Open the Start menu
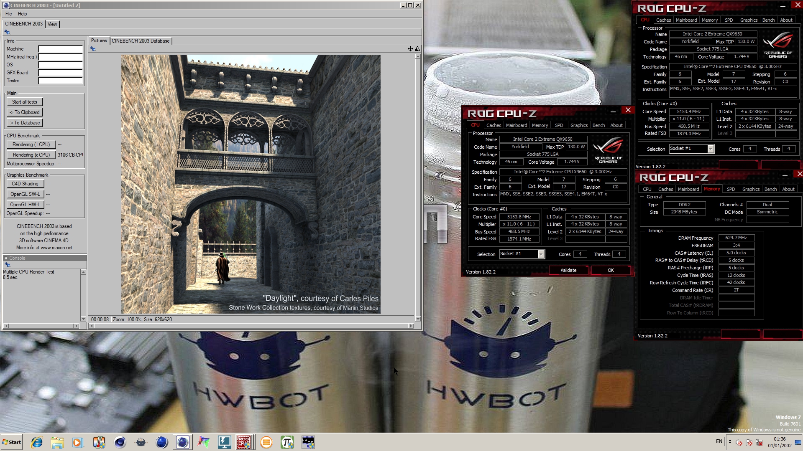Screen dimensions: 803x451 pos(12,442)
